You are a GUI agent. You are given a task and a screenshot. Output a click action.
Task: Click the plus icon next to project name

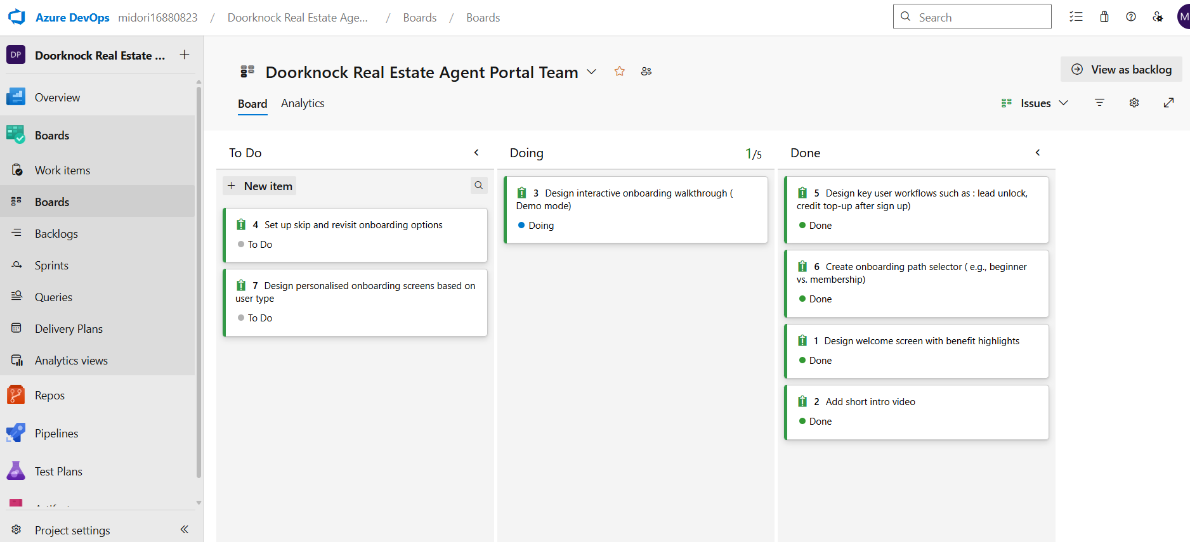coord(185,55)
